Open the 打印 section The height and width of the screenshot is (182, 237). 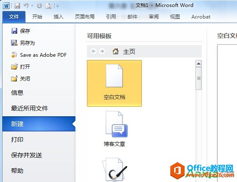point(17,139)
